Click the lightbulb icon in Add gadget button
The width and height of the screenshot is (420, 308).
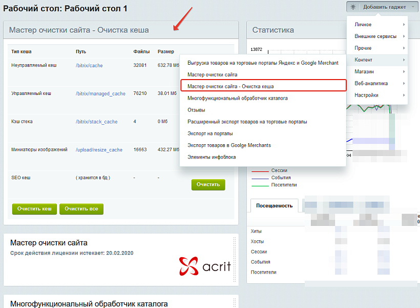coord(353,7)
